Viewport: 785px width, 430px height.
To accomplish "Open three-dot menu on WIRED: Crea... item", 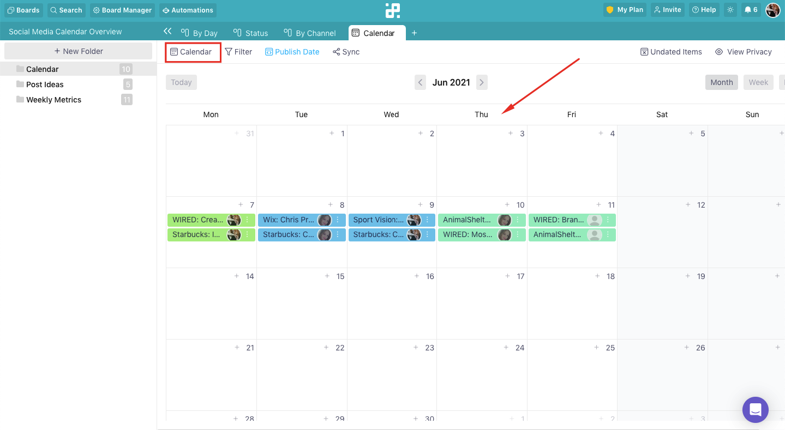I will (x=247, y=220).
